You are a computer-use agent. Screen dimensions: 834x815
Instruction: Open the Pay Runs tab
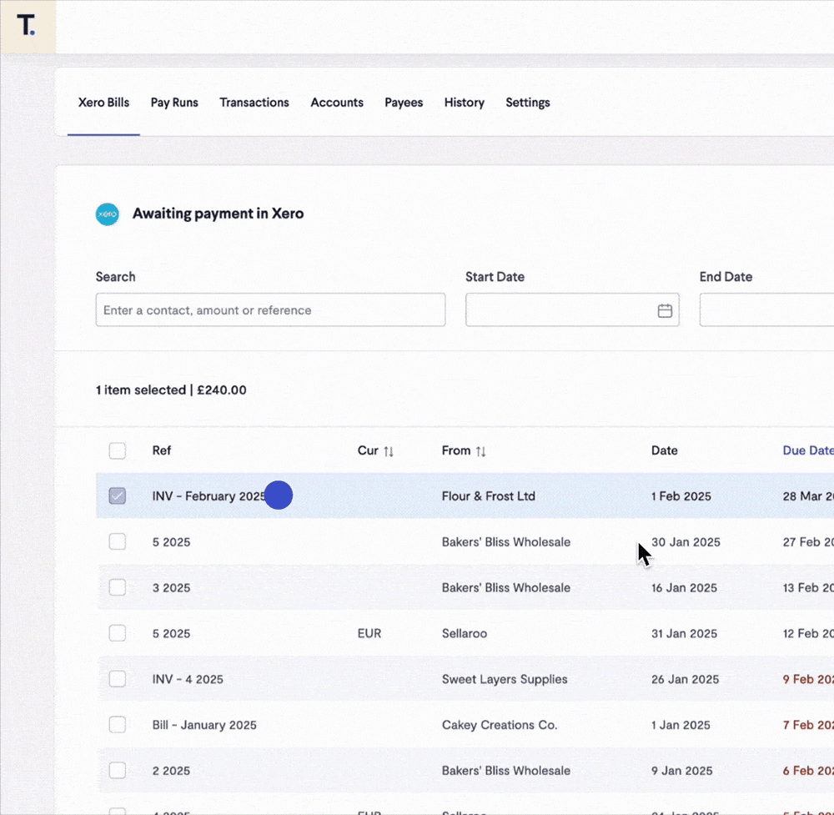[x=174, y=102]
